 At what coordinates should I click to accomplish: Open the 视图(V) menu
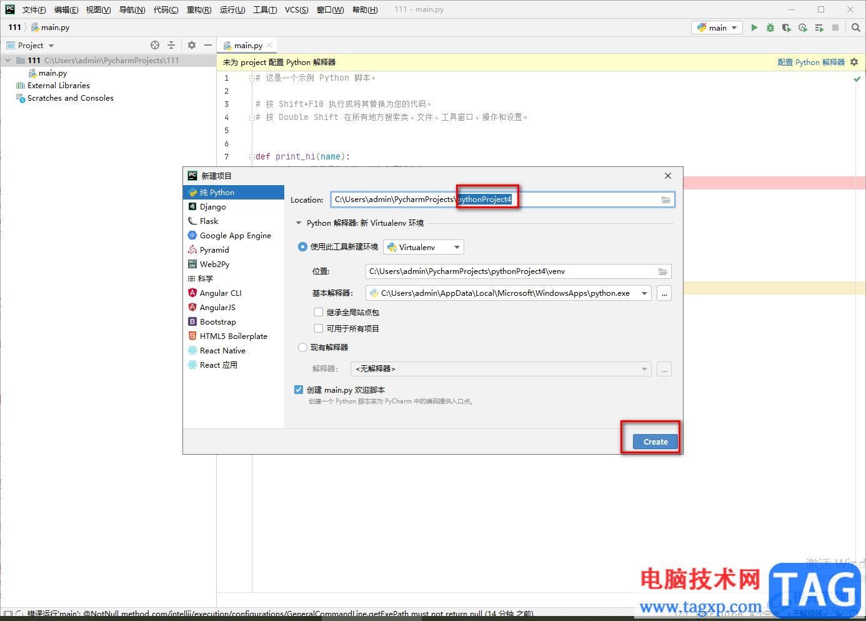[98, 9]
